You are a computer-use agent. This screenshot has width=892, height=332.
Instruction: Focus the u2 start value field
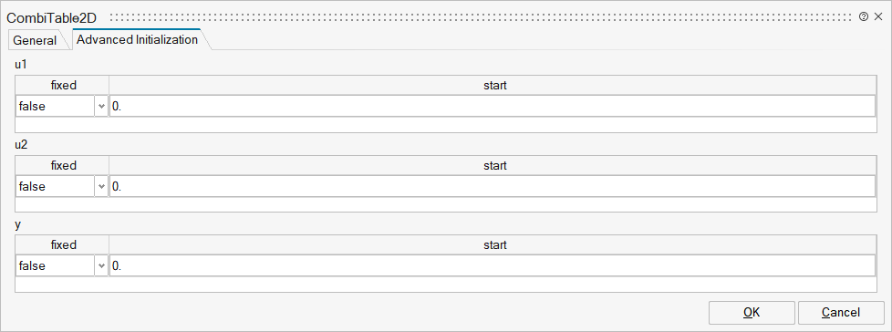pyautogui.click(x=493, y=186)
